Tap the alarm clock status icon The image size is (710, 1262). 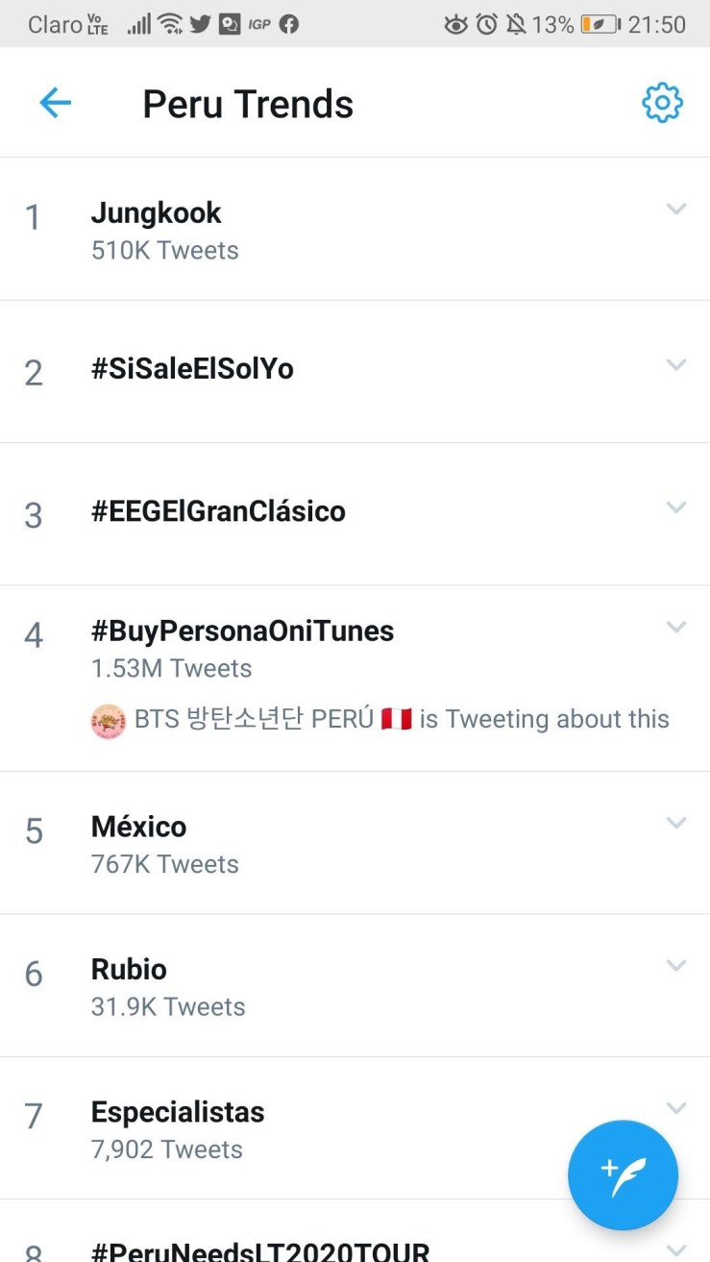[x=487, y=24]
